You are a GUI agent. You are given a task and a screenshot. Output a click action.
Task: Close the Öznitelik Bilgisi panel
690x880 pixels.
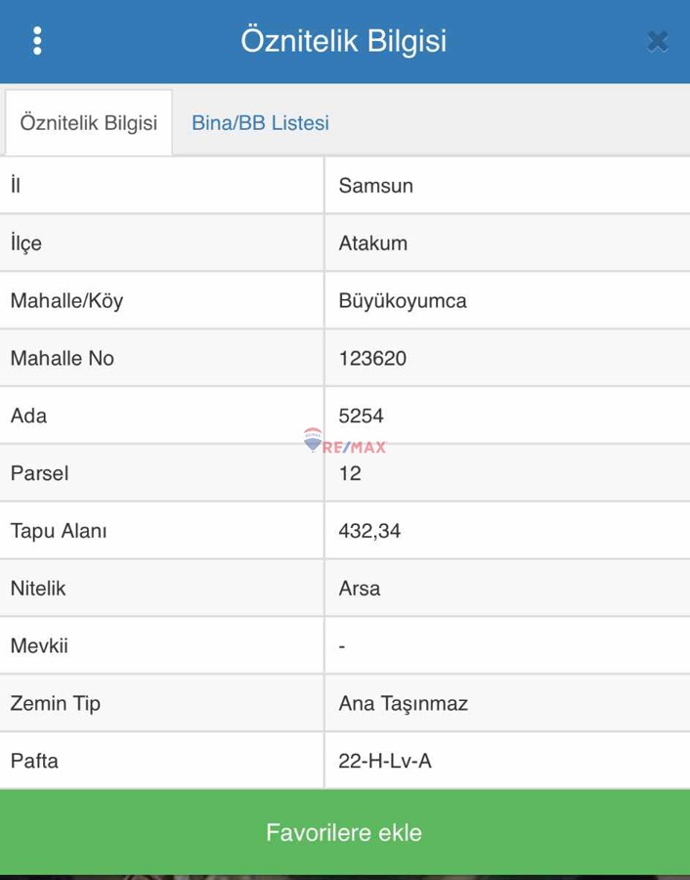658,41
